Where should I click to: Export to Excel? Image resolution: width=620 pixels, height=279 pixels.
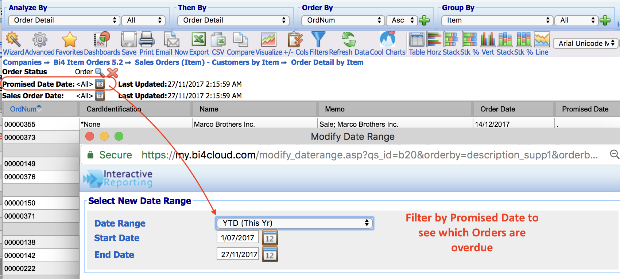tap(199, 39)
